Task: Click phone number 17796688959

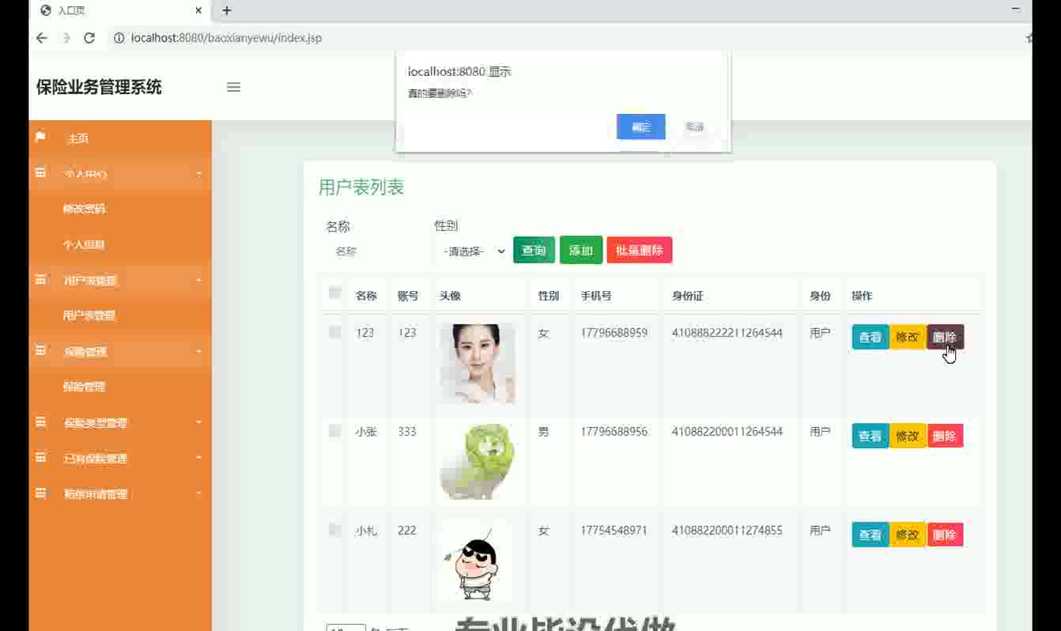Action: pos(614,333)
